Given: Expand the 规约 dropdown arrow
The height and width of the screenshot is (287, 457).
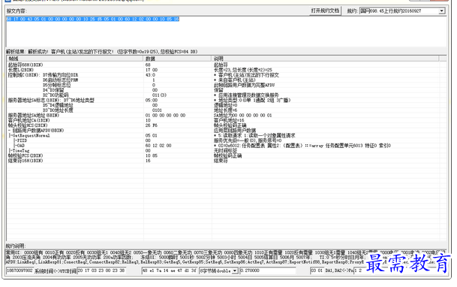Looking at the screenshot, I should [441, 11].
